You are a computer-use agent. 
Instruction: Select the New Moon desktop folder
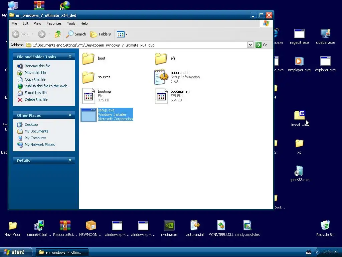click(13, 226)
